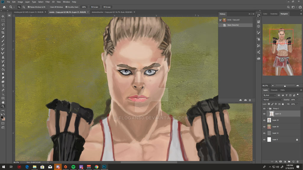Switch to ronda.psd document tab
The height and width of the screenshot is (170, 303).
[29, 12]
